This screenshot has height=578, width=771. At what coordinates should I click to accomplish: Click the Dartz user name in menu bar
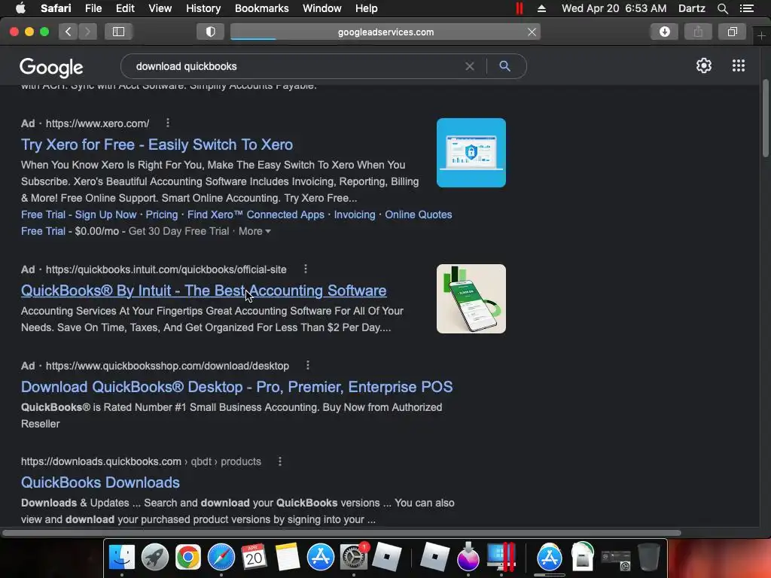[691, 8]
